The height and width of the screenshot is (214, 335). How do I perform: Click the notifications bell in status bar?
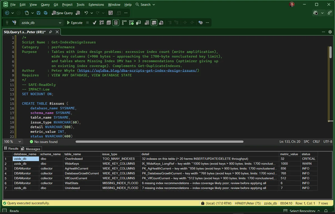point(326,211)
